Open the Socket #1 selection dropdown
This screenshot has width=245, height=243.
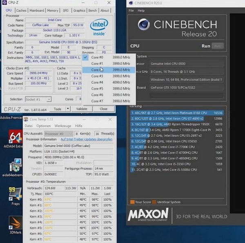[x=38, y=99]
